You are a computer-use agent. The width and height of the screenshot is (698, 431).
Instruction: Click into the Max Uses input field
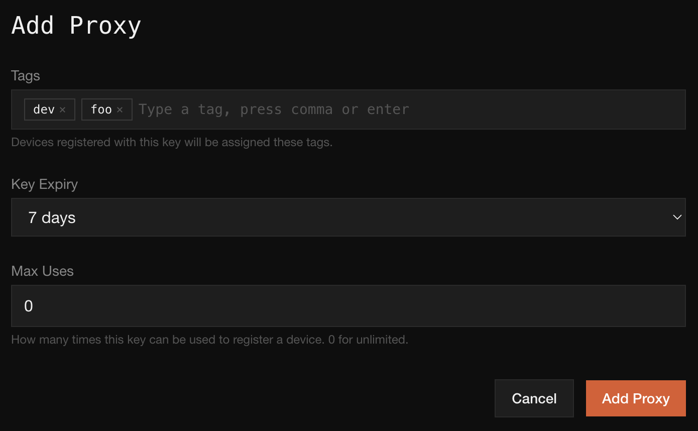[347, 306]
